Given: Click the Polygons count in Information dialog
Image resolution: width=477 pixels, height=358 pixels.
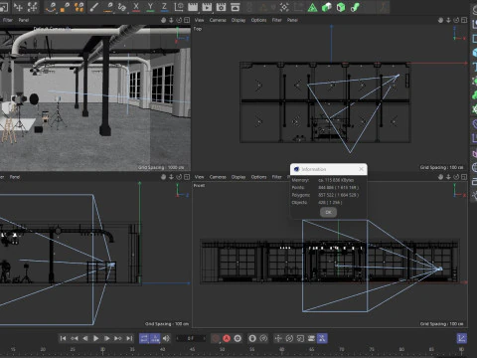Looking at the screenshot, I should (338, 195).
